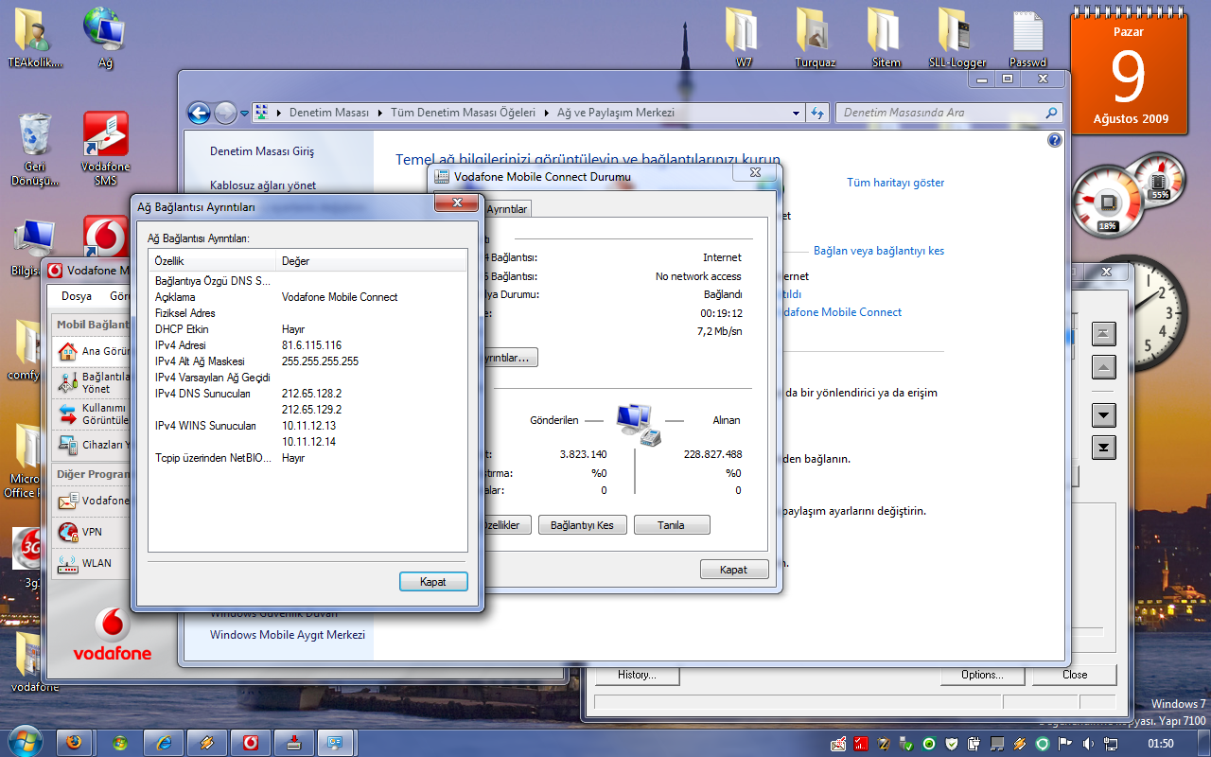This screenshot has width=1211, height=757.
Task: Open Dosya menu in Vodafone window
Action: point(77,296)
